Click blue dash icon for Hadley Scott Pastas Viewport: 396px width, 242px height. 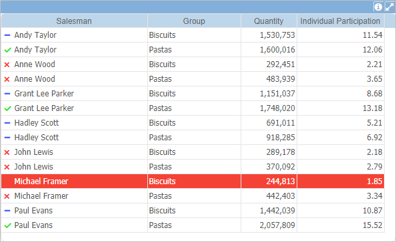[7, 138]
